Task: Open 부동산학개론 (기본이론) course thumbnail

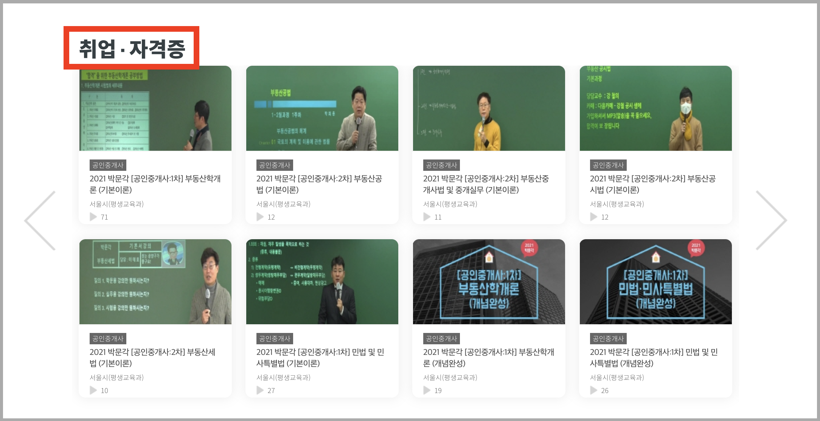Action: tap(155, 108)
